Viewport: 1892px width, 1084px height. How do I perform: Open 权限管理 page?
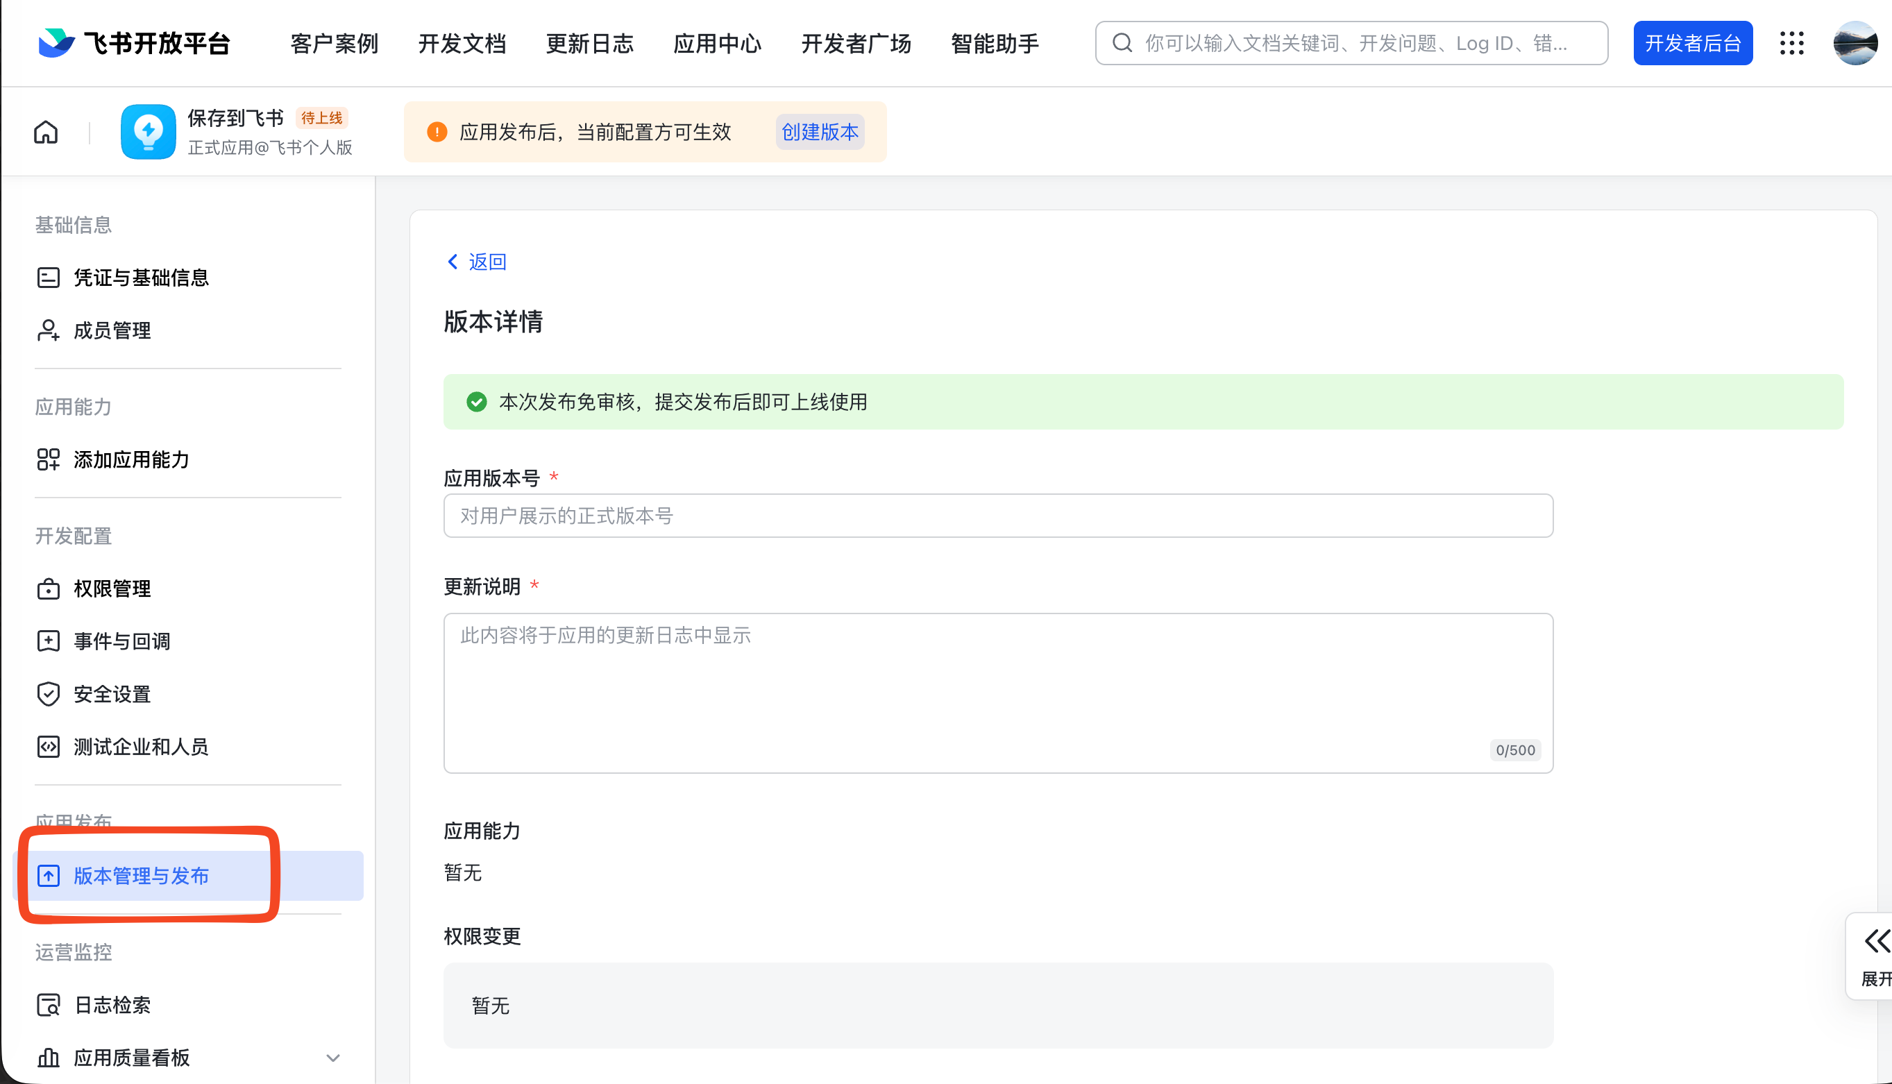tap(110, 588)
